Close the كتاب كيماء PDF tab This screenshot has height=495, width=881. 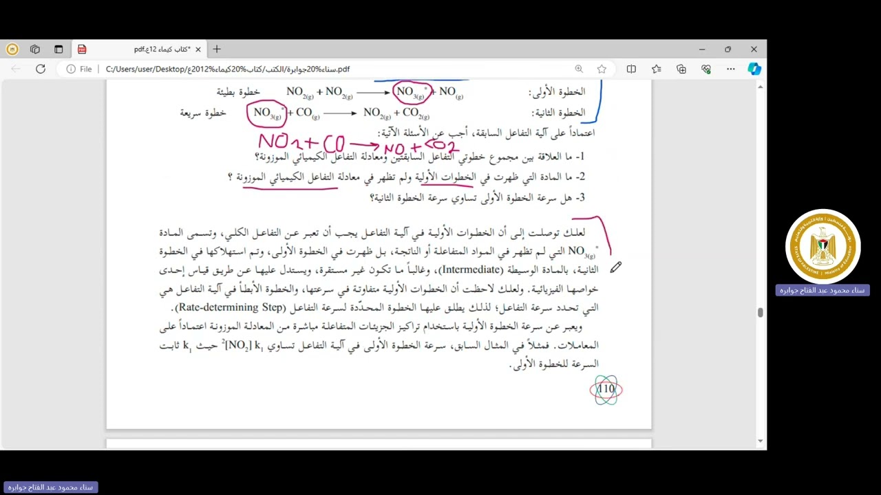pos(198,49)
